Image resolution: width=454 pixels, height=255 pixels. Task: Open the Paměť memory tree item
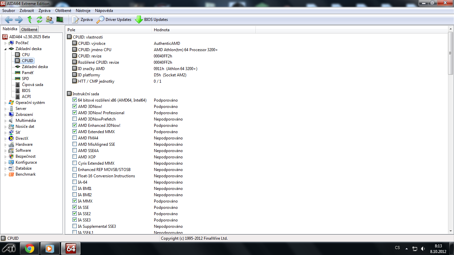(28, 73)
